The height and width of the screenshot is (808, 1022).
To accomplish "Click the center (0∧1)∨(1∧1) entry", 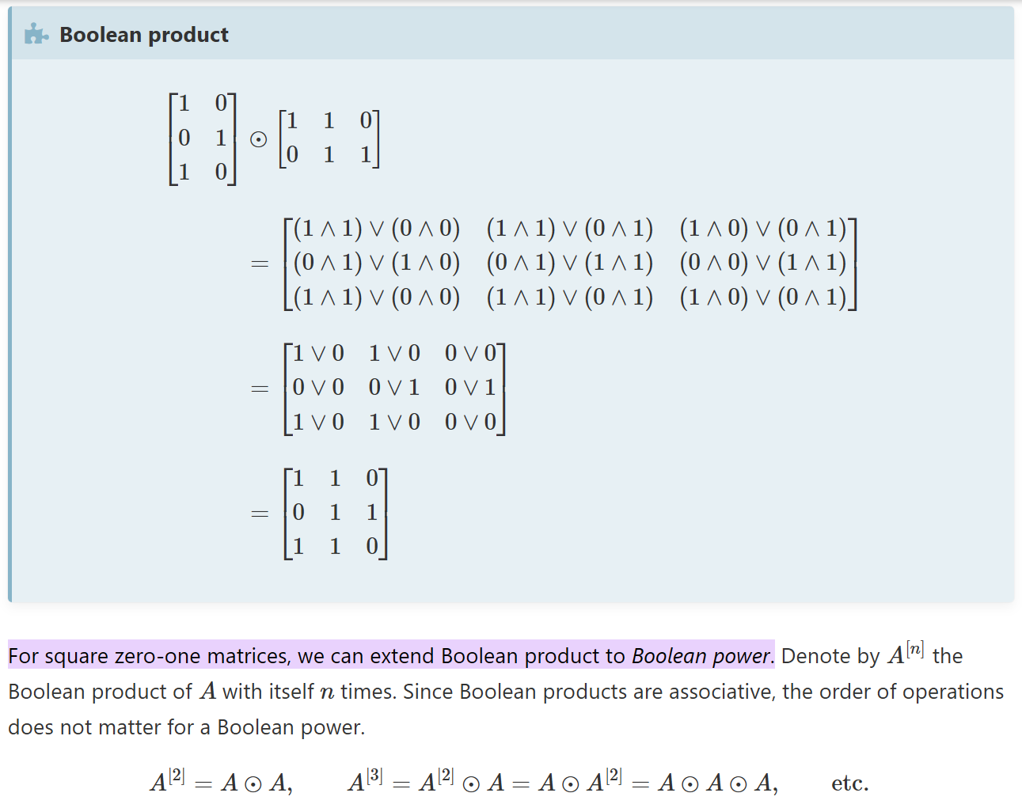I will 570,263.
